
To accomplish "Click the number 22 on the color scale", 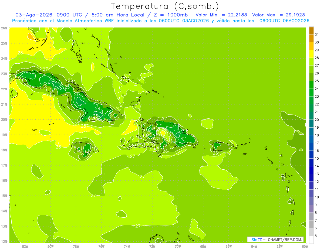I will click(317, 104).
